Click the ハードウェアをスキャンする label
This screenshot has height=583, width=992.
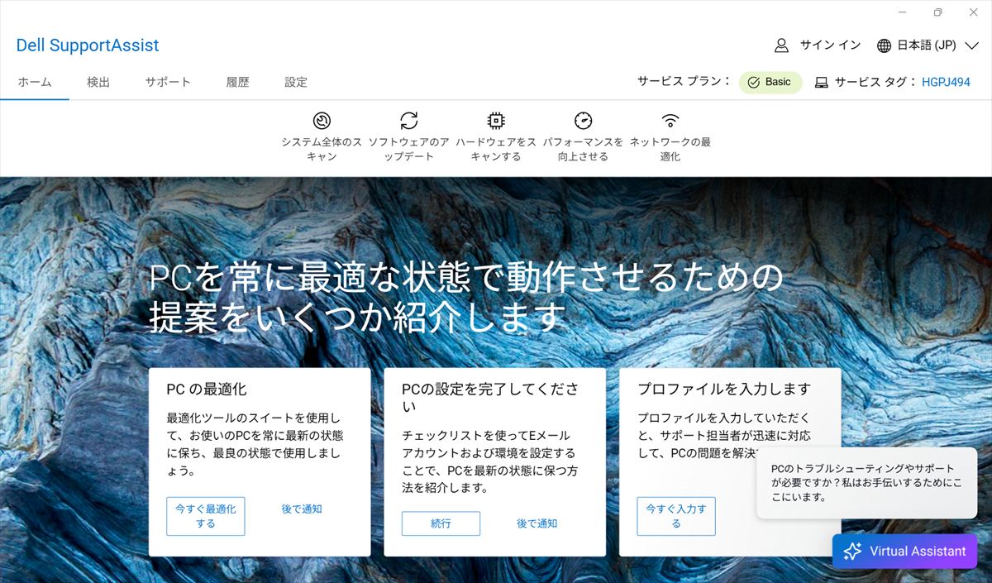(496, 150)
